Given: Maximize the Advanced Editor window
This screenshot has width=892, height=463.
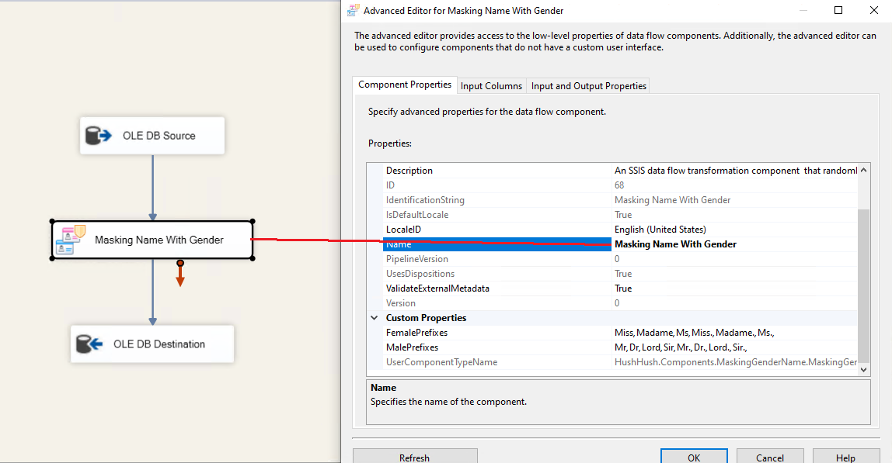Looking at the screenshot, I should [838, 11].
